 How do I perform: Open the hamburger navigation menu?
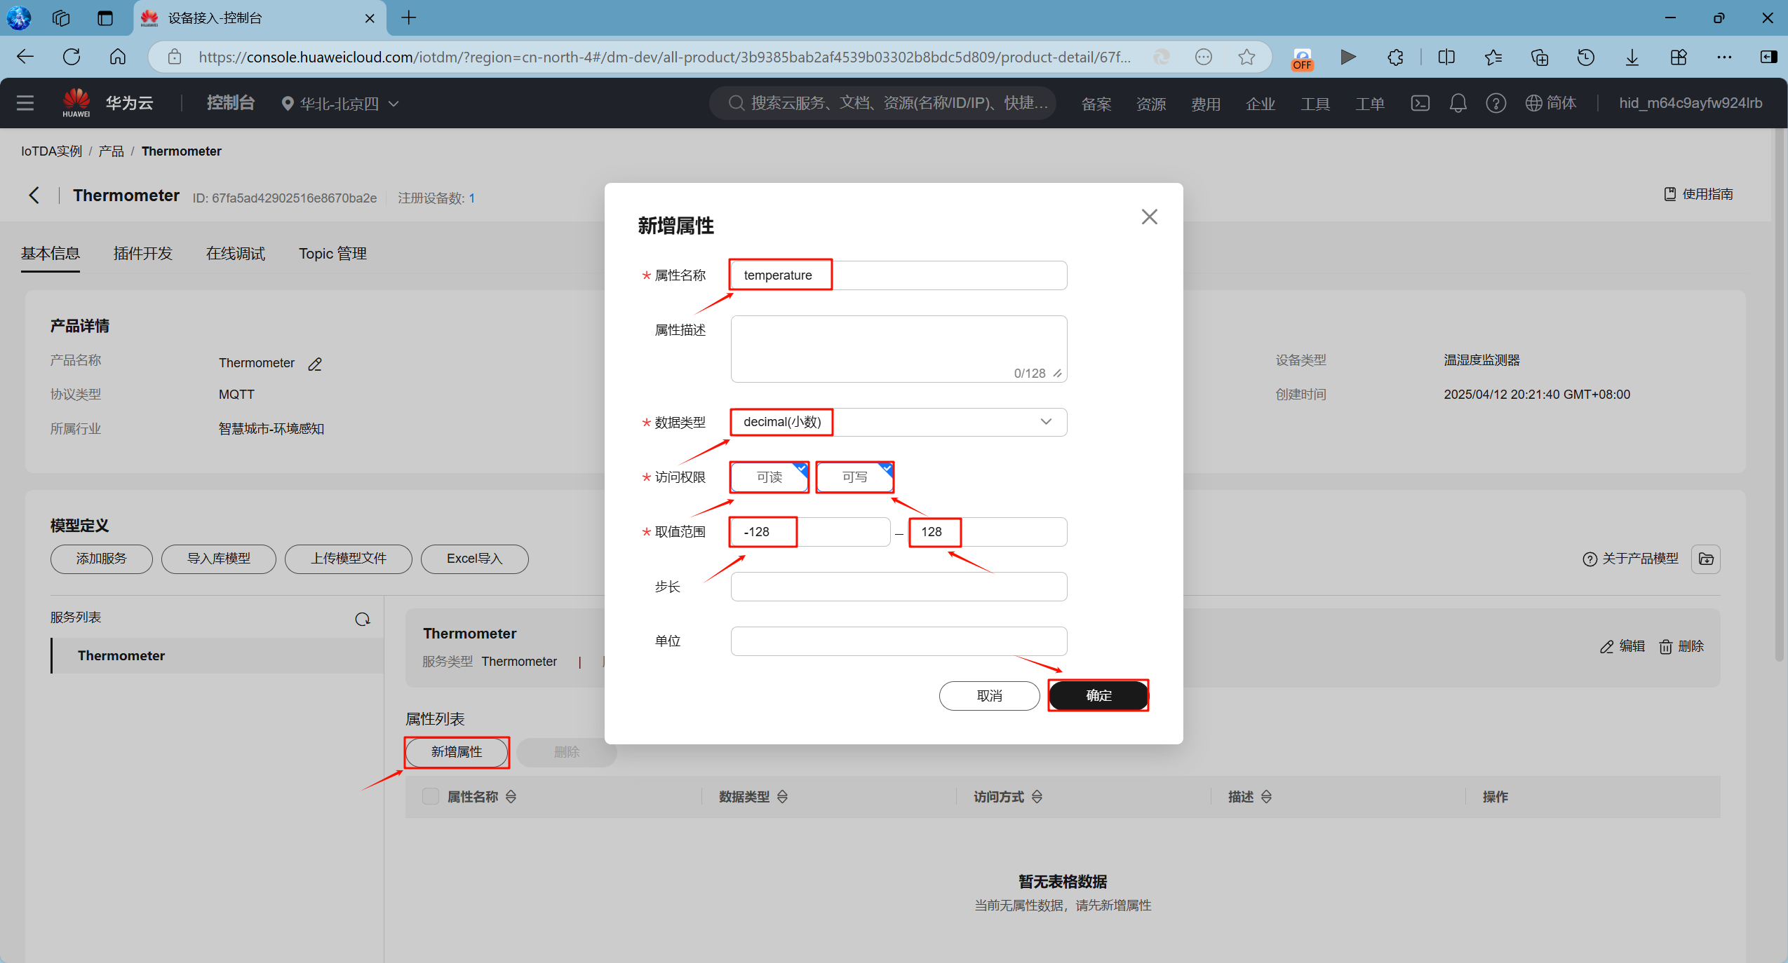25,103
